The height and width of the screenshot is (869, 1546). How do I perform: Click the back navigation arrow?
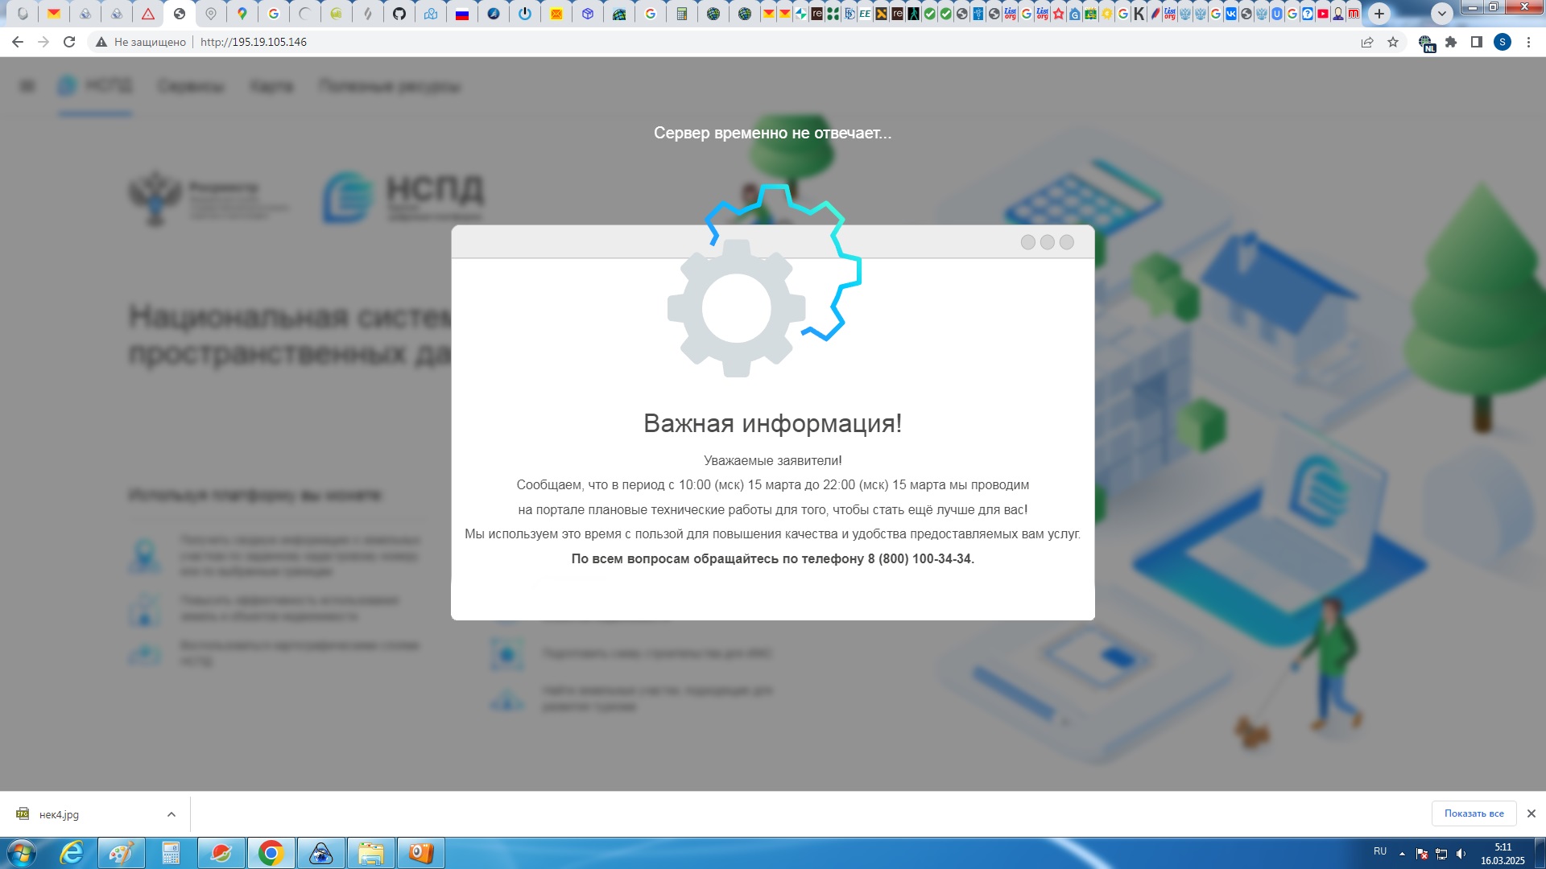pyautogui.click(x=18, y=42)
